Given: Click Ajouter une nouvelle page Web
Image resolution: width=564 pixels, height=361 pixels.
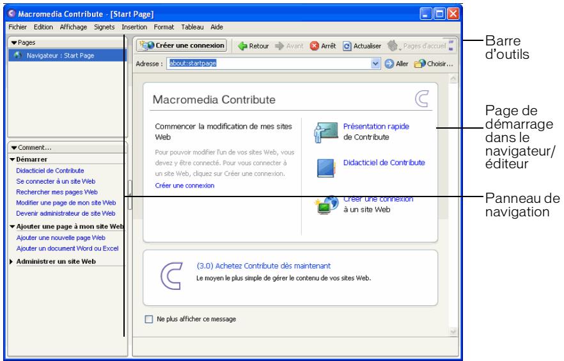Looking at the screenshot, I should point(61,238).
